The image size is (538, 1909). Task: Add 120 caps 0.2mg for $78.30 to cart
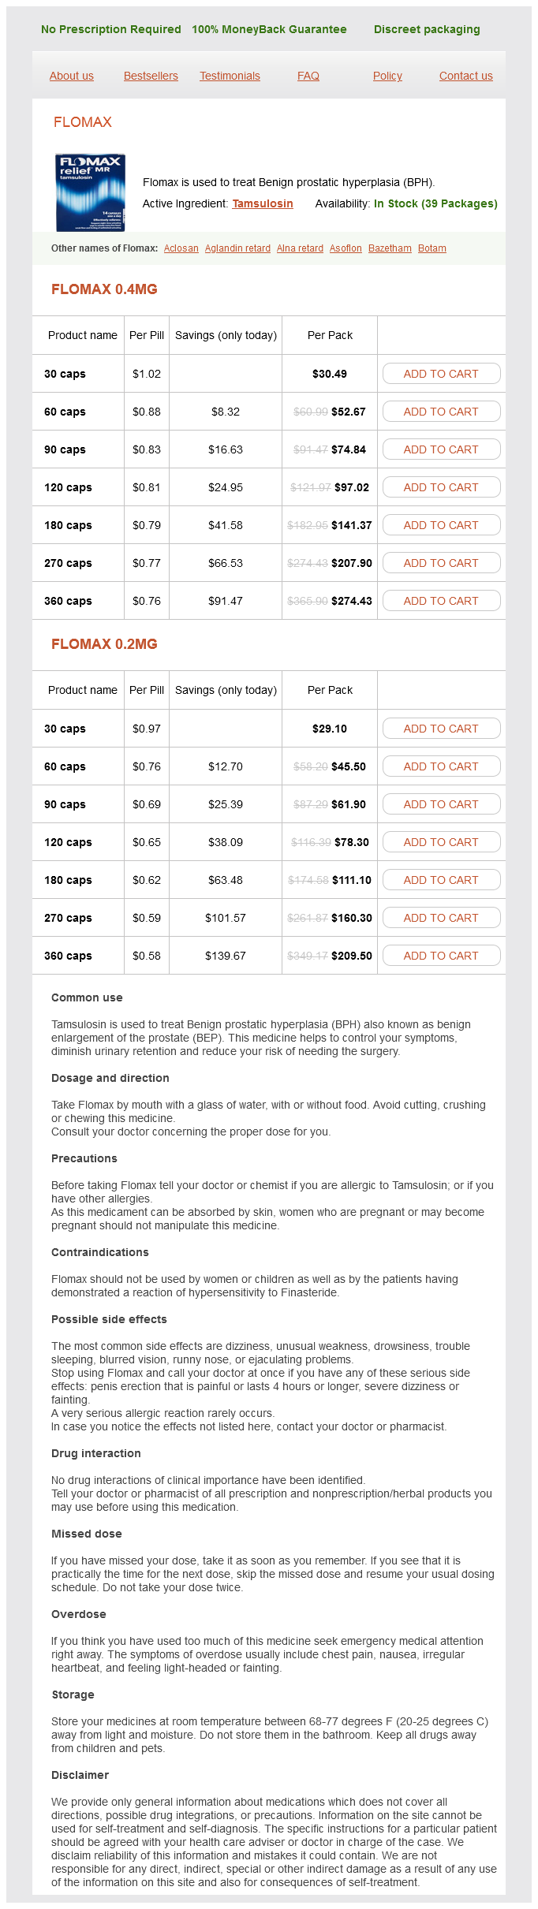click(441, 842)
